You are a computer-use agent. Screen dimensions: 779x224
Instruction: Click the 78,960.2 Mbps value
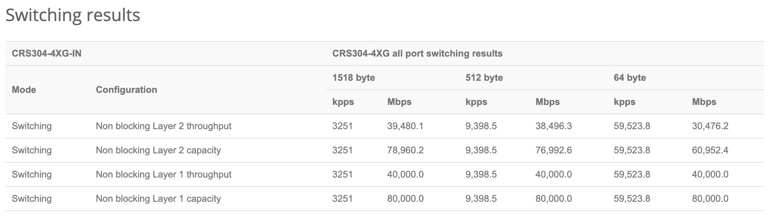pos(405,150)
